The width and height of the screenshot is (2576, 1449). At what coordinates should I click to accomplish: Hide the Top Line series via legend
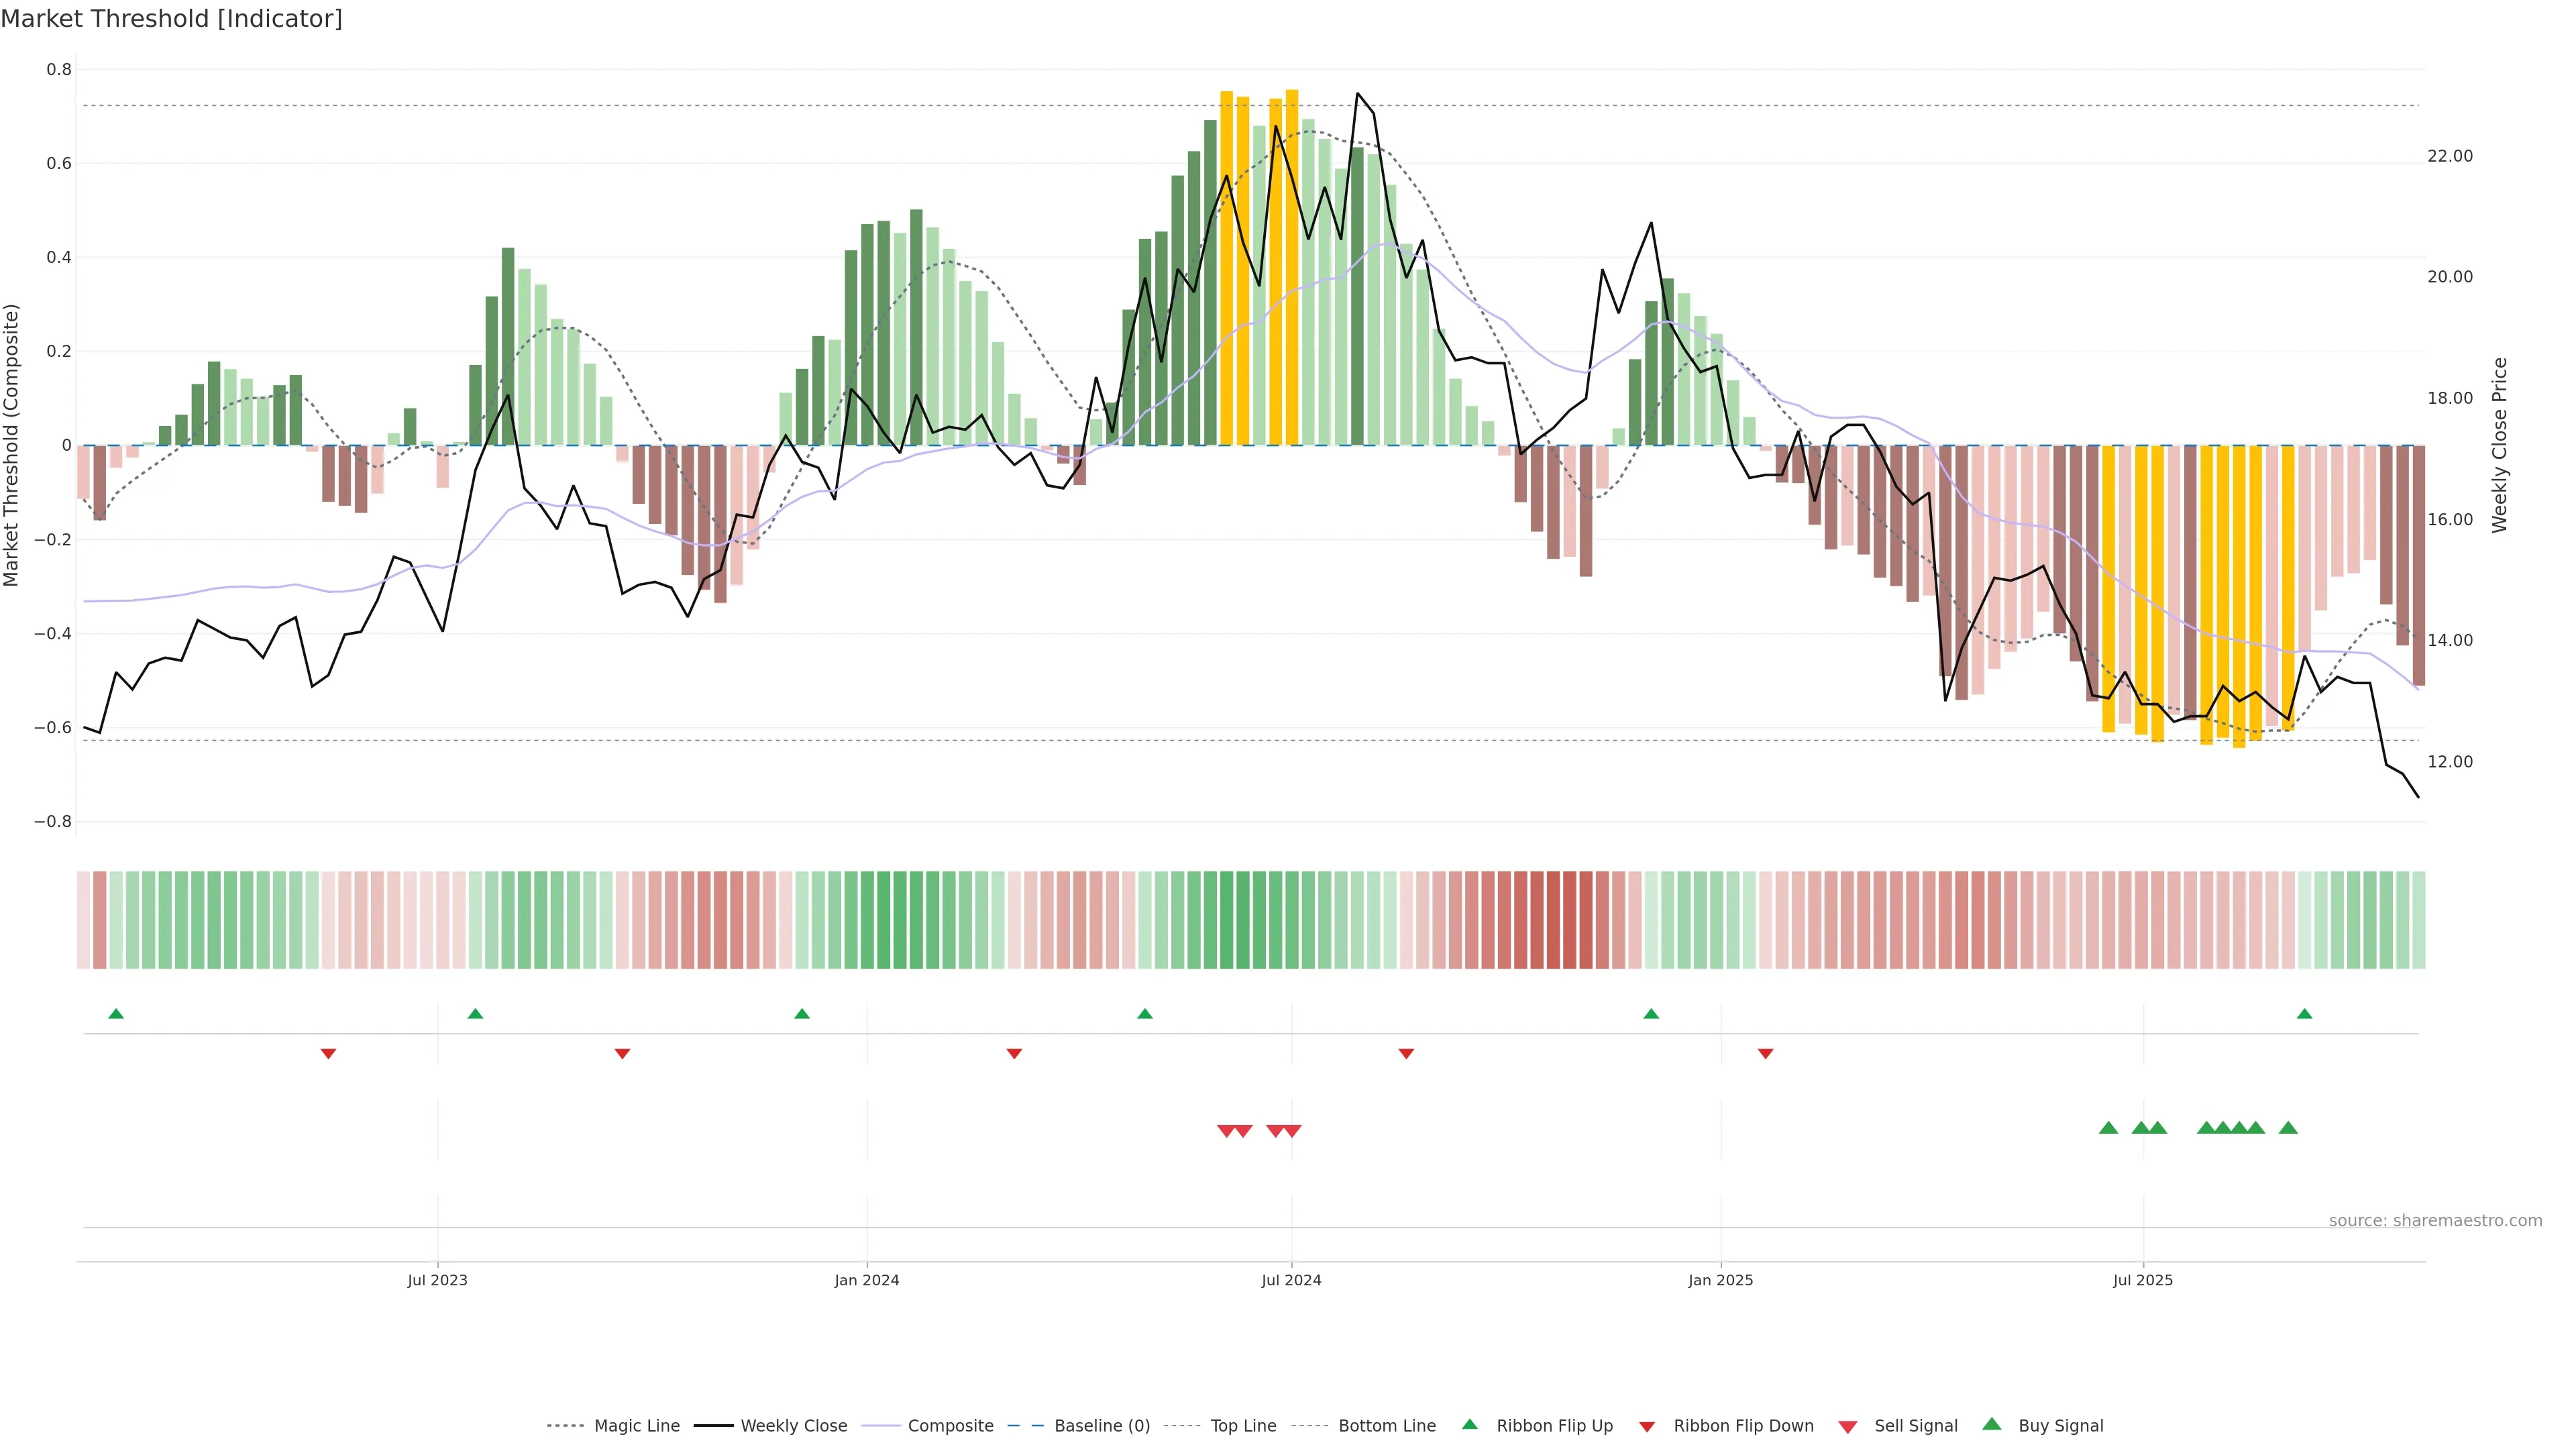click(x=1243, y=1426)
